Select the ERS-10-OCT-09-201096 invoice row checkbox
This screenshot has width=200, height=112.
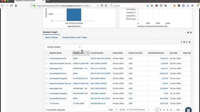point(47,73)
